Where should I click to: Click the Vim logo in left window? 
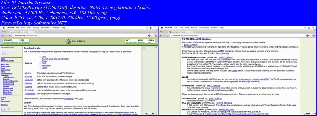68,41
